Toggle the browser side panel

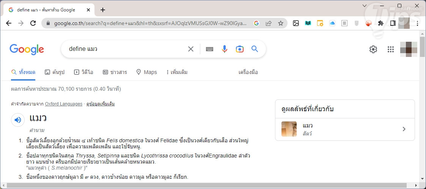click(x=393, y=24)
